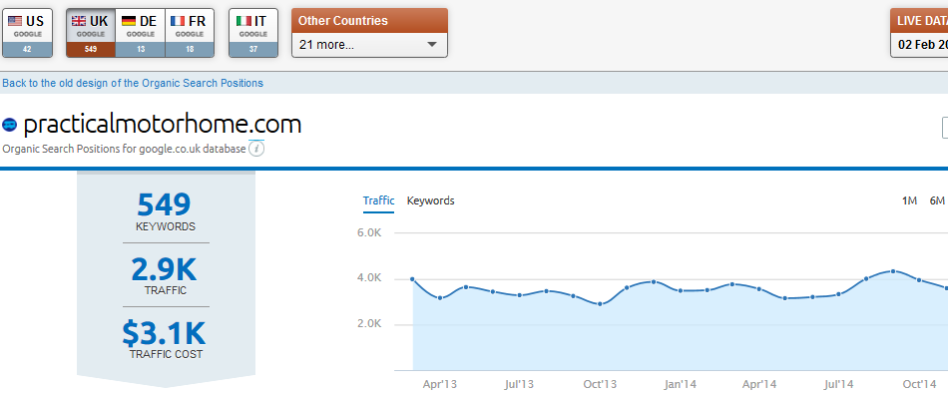Switch to the IT Google database

pos(253,33)
